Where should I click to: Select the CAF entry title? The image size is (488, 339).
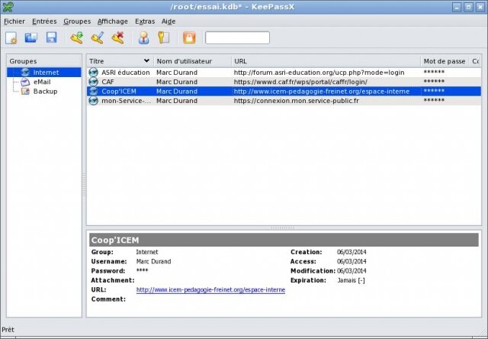(x=108, y=82)
